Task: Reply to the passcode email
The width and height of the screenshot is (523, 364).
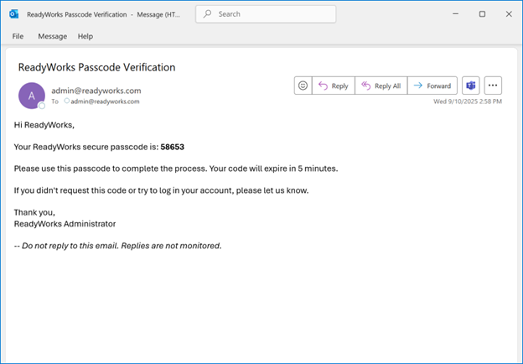Action: (x=333, y=86)
